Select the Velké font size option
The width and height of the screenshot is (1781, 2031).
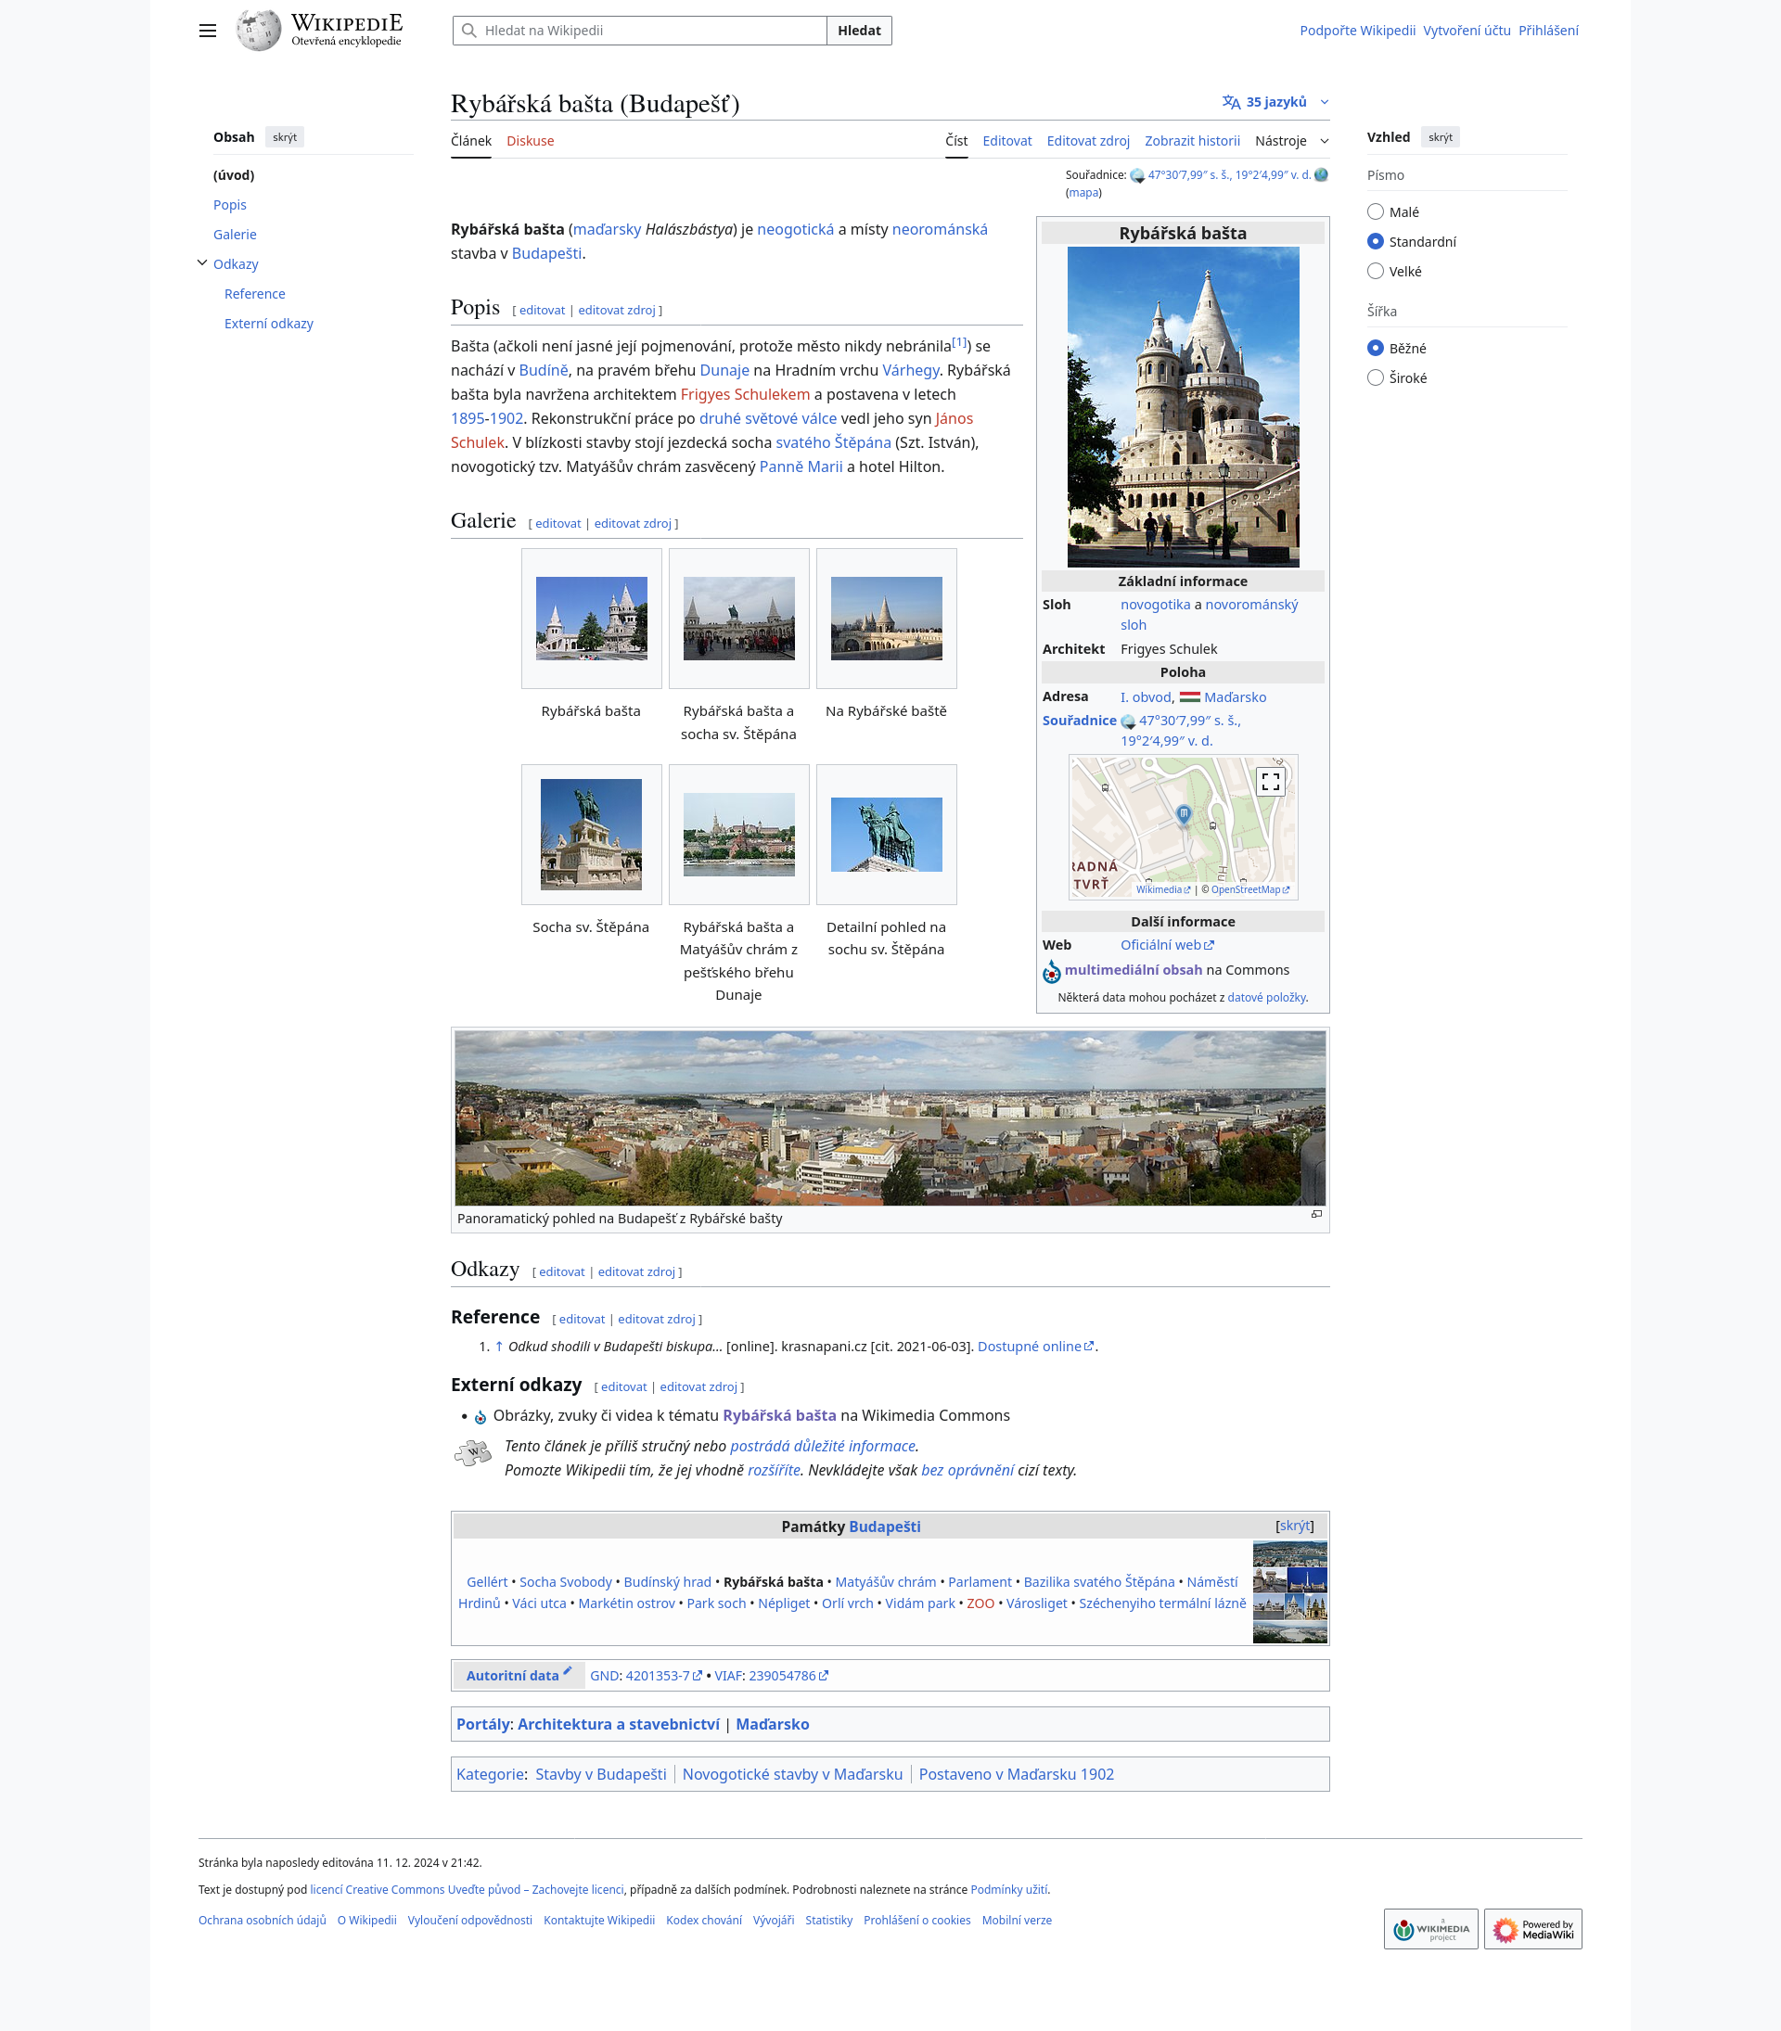tap(1376, 271)
